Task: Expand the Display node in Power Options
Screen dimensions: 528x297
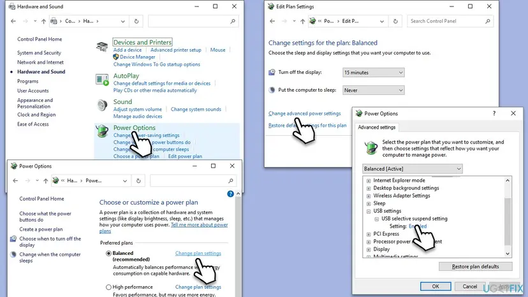Action: click(369, 250)
